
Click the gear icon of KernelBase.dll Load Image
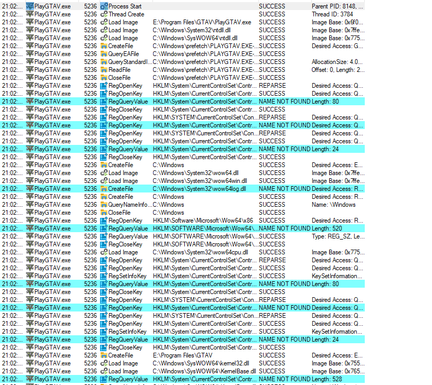click(104, 371)
